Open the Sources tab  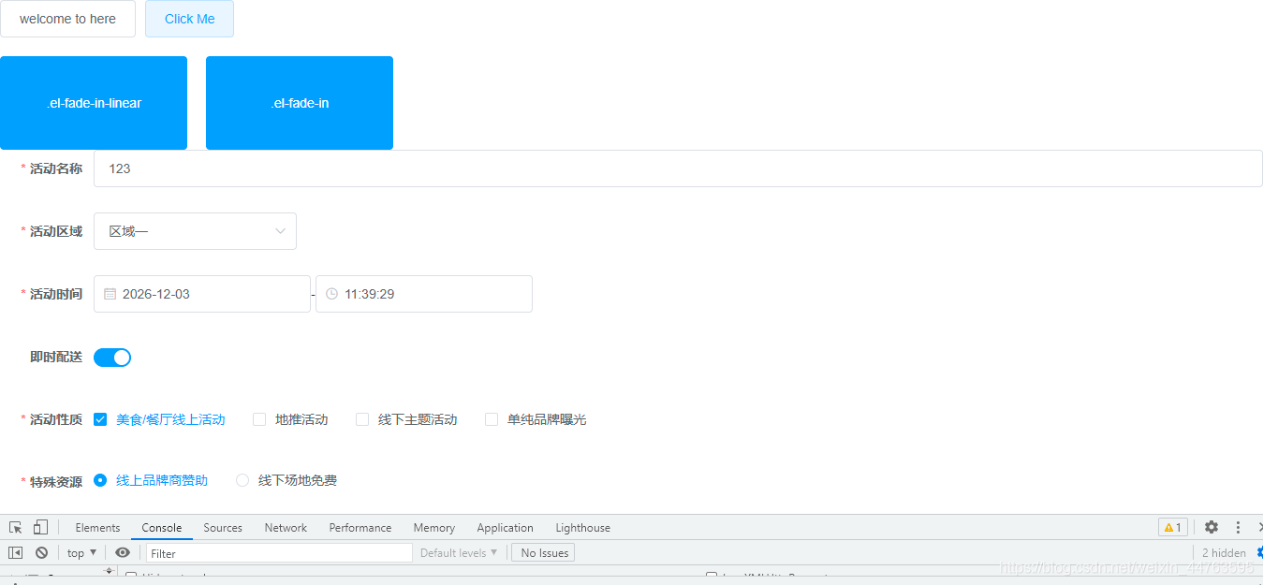pyautogui.click(x=223, y=527)
